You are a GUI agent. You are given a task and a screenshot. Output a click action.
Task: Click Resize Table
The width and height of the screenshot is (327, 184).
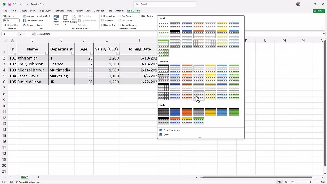coord(11,25)
